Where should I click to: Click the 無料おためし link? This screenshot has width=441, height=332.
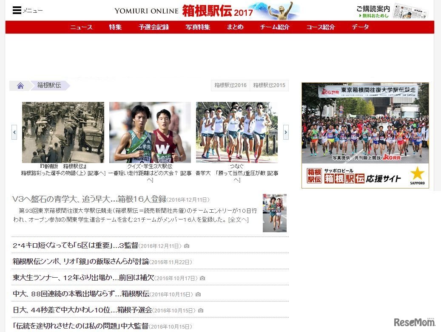374,16
